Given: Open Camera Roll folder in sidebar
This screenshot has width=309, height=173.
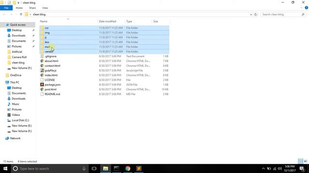Looking at the screenshot, I should tap(19, 57).
